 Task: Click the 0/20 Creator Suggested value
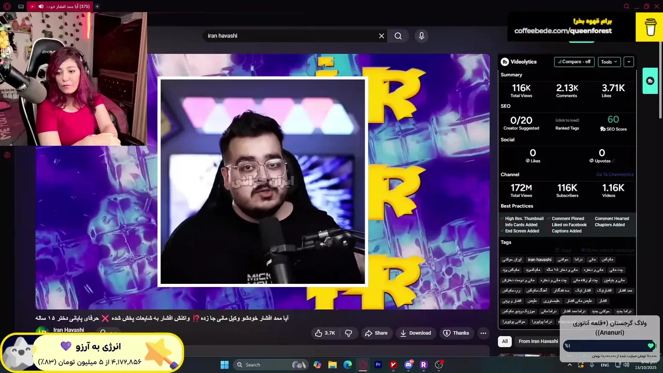tap(521, 120)
